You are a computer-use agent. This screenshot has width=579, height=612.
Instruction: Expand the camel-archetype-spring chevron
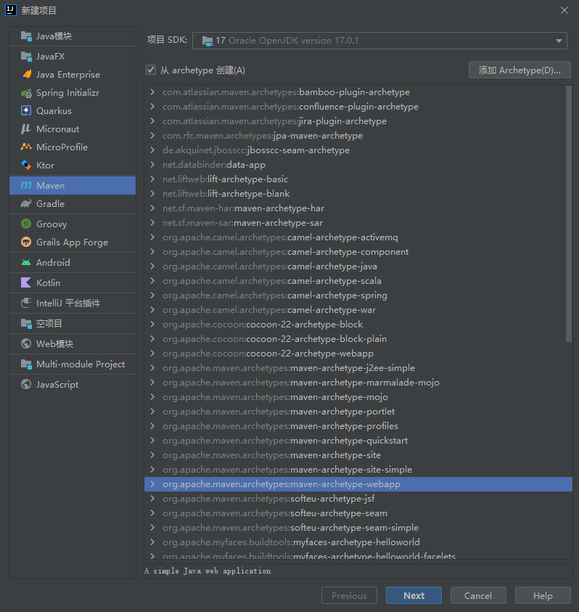[152, 295]
